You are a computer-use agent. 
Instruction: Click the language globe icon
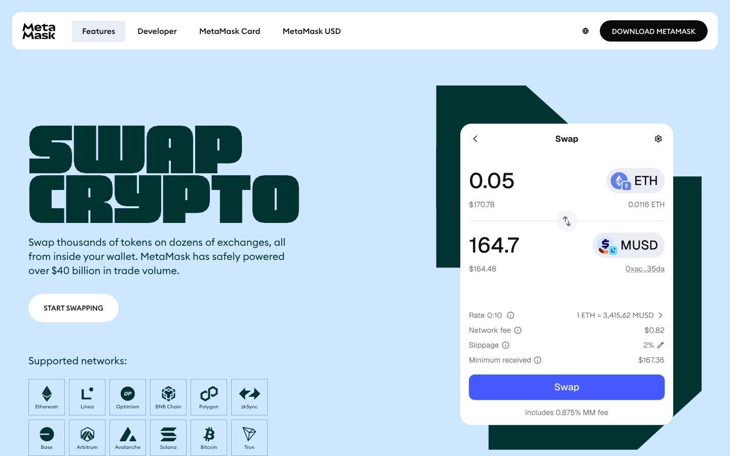click(586, 31)
